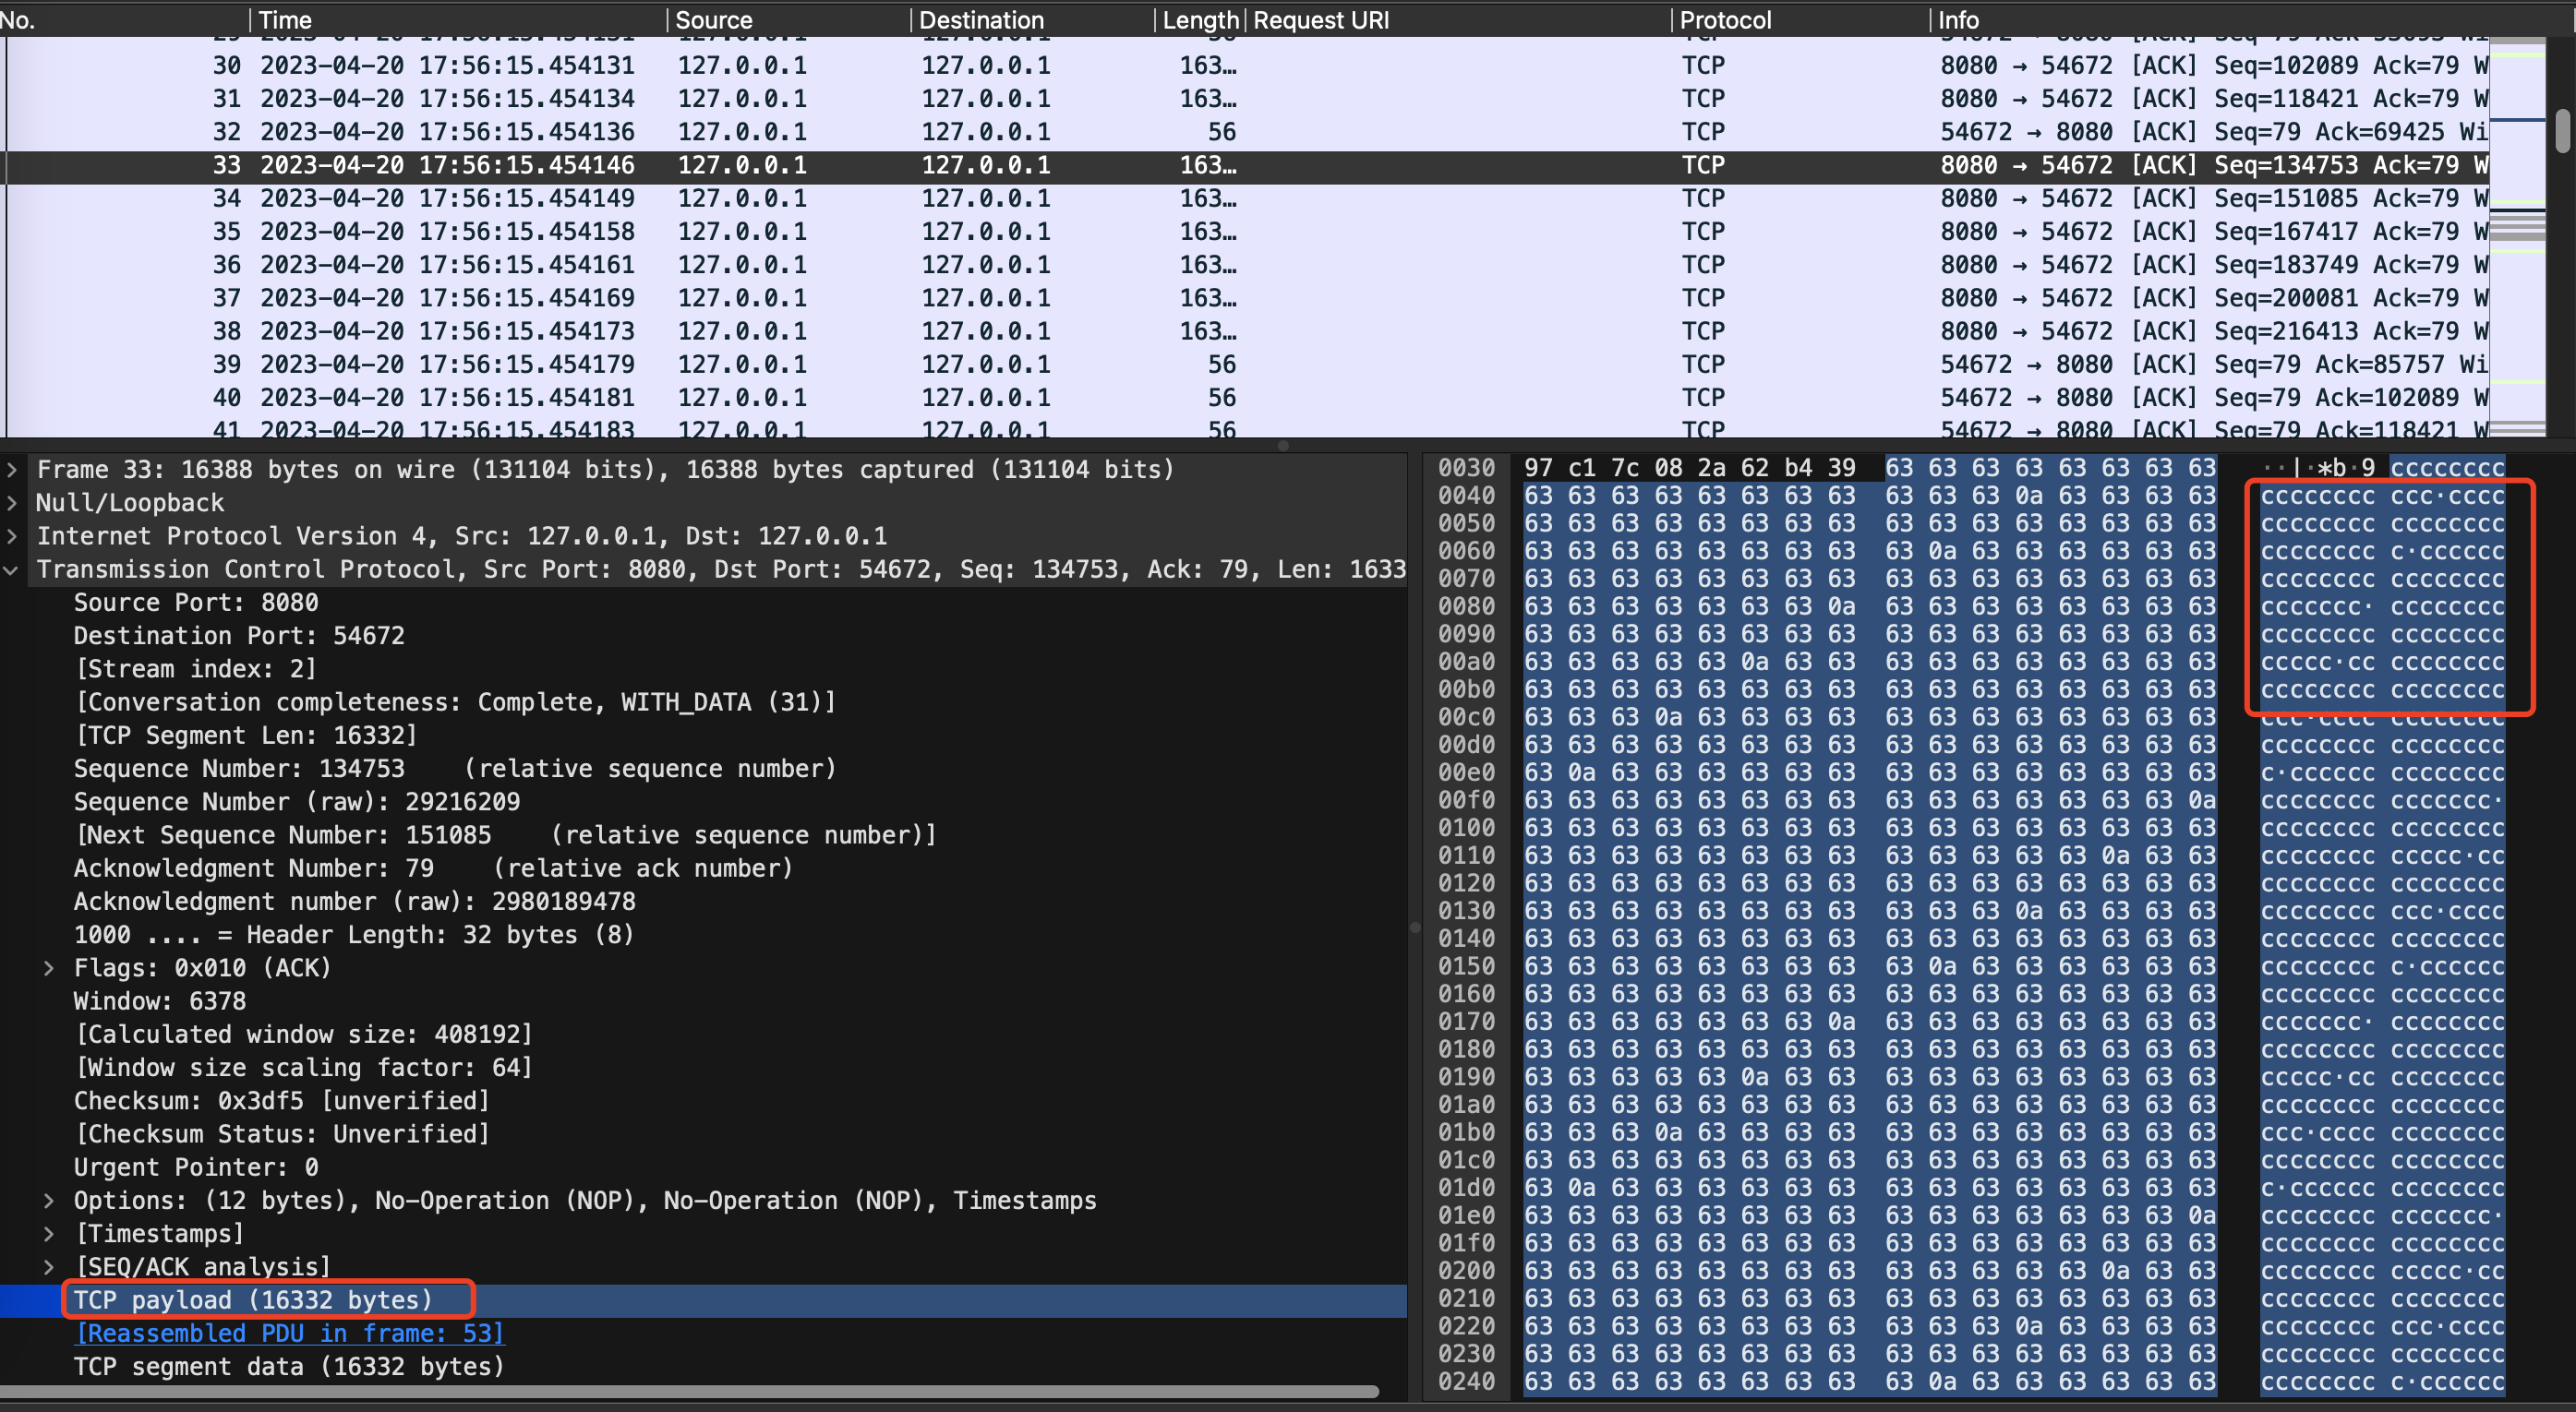This screenshot has width=2576, height=1412.
Task: Select packet 37 with Seq=200081
Action: 1245,298
